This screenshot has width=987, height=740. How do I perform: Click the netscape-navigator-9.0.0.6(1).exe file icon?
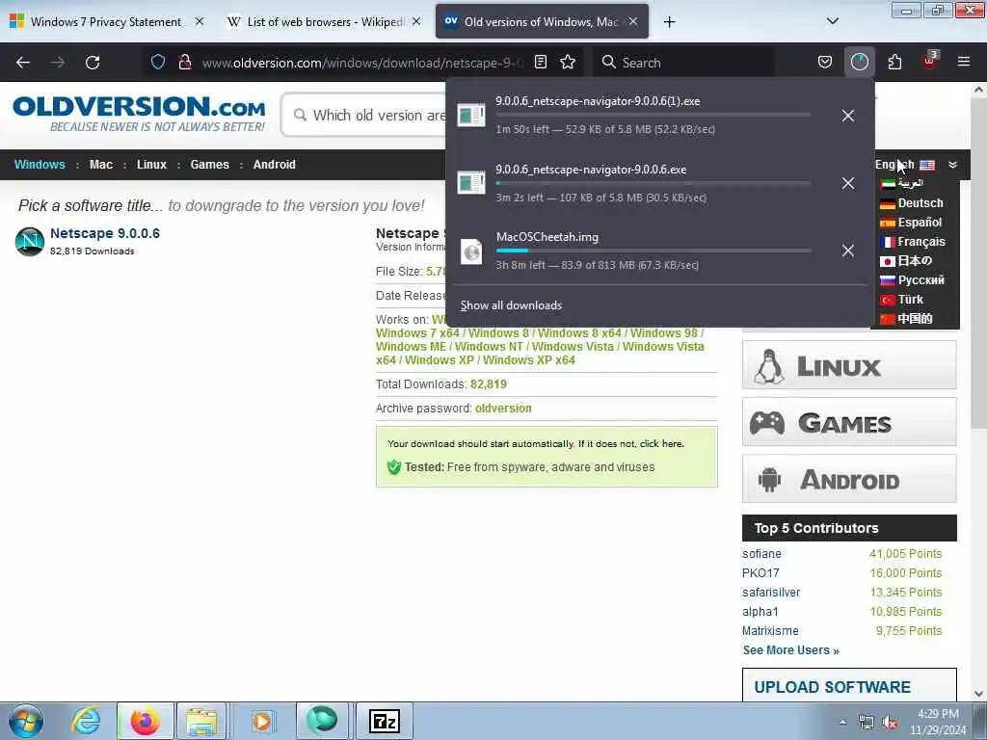[x=470, y=116]
